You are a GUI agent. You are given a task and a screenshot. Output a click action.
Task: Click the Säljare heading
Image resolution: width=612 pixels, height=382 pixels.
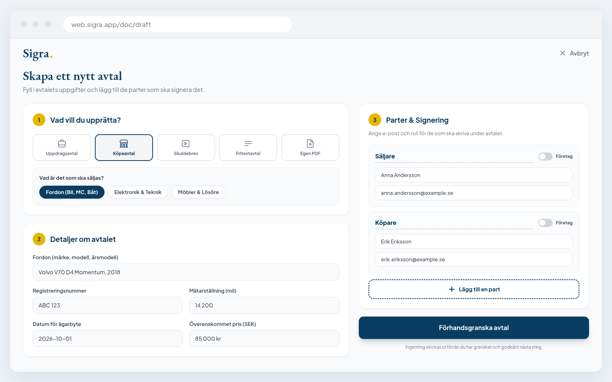pos(385,156)
